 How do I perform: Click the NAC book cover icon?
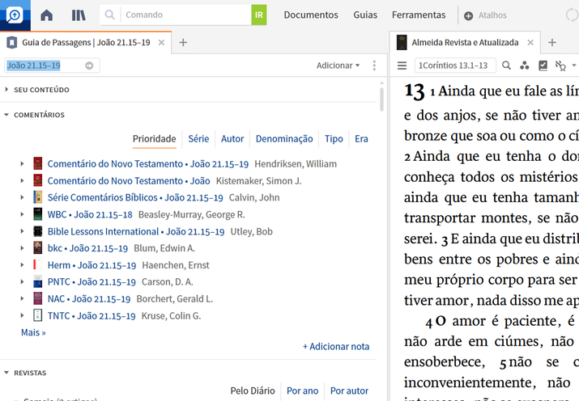(38, 299)
